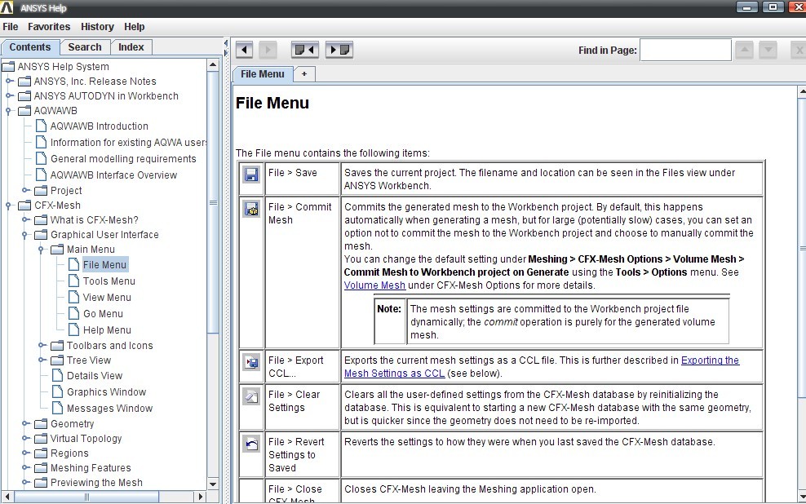The width and height of the screenshot is (806, 504).
Task: Expand Toolbars and Icons node
Action: tap(42, 345)
